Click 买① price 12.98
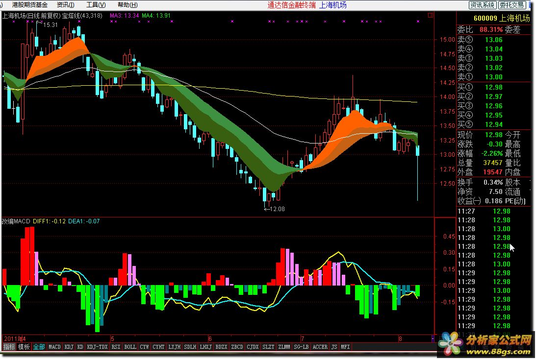536x359 pixels. click(494, 87)
